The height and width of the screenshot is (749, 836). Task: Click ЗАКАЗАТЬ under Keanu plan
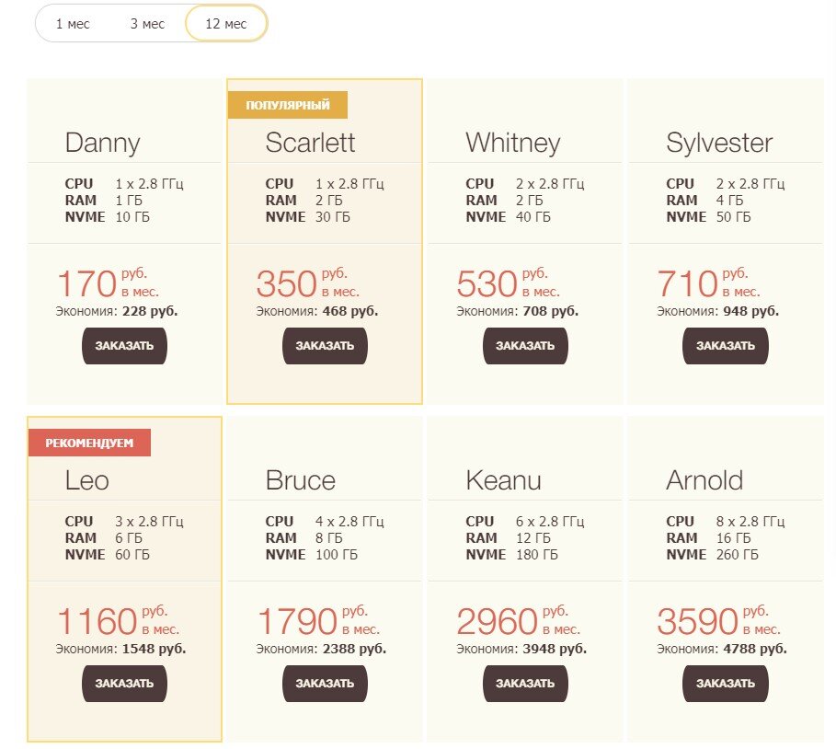[x=525, y=684]
